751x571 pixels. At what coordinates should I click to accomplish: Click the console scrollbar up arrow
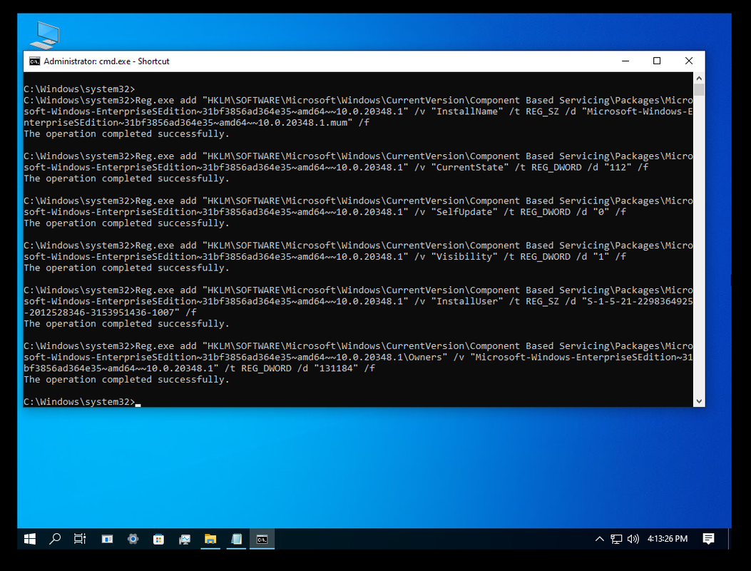699,78
